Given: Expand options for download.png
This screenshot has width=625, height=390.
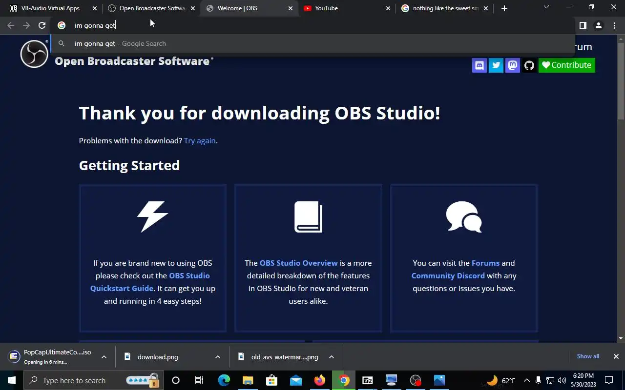Looking at the screenshot, I should coord(217,357).
